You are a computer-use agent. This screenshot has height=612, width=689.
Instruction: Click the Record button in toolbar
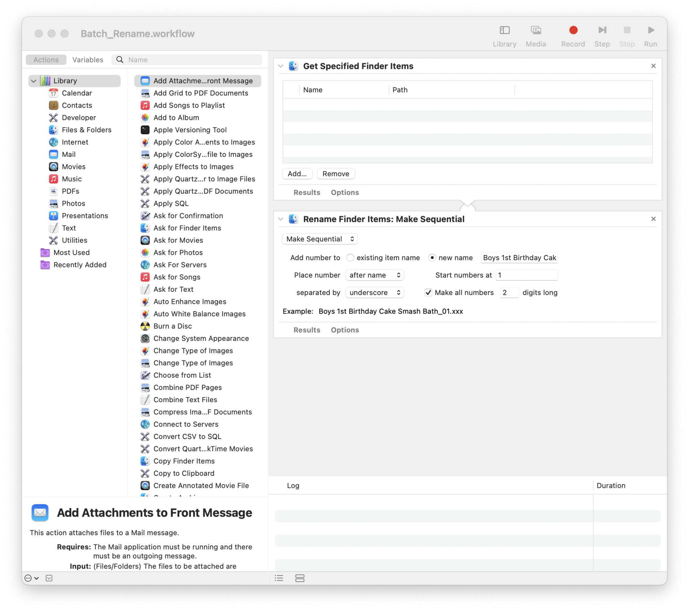coord(573,31)
